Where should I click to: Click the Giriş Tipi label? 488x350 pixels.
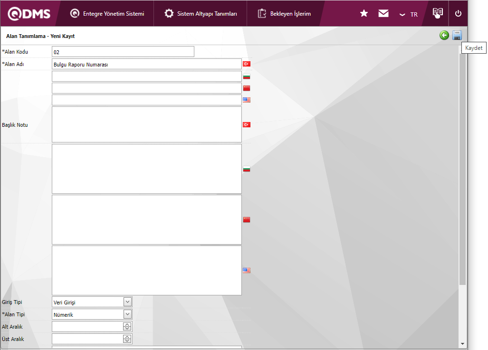click(x=12, y=302)
